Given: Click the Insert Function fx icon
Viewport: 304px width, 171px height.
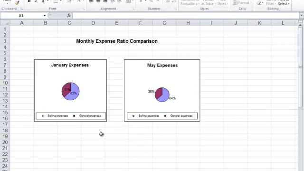Looking at the screenshot, I should pos(69,16).
